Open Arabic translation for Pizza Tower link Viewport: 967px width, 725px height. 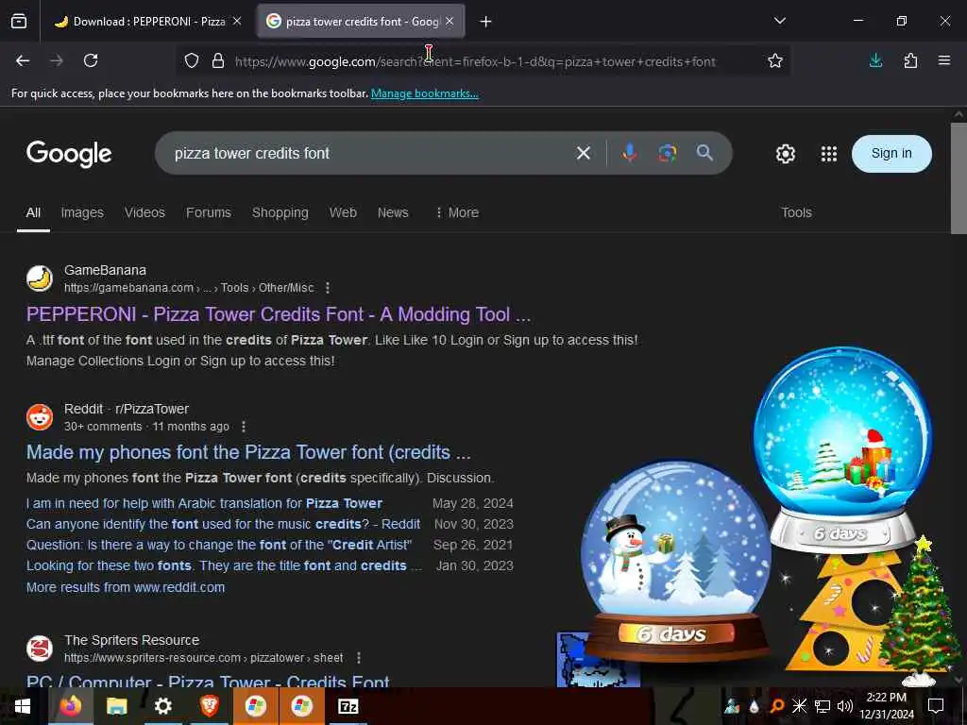pos(204,504)
